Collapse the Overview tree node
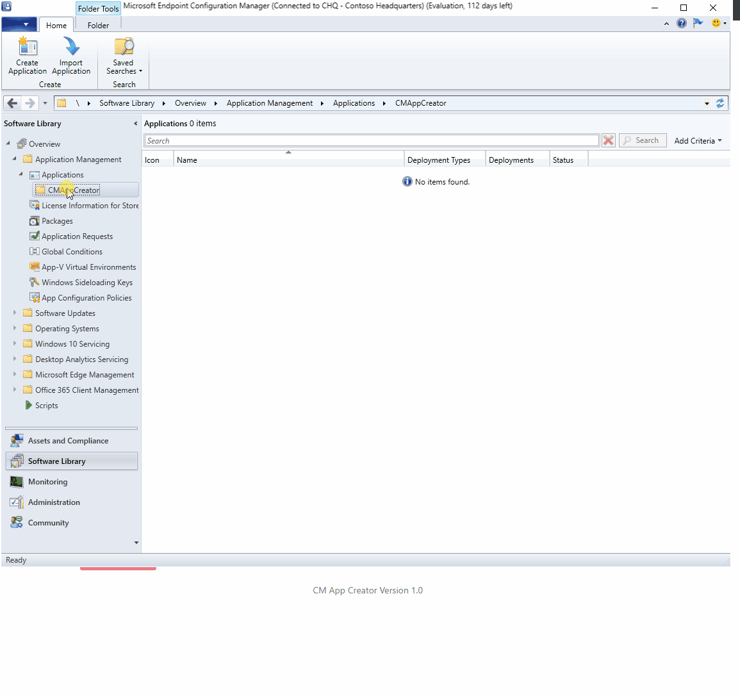 (8, 143)
